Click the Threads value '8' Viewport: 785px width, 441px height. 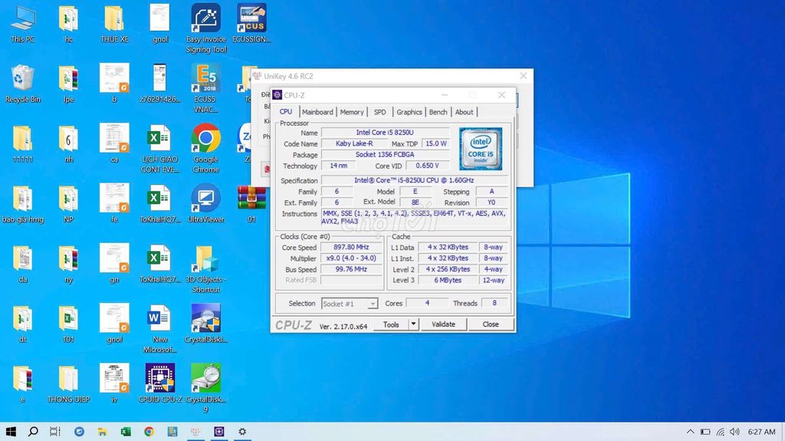point(494,303)
